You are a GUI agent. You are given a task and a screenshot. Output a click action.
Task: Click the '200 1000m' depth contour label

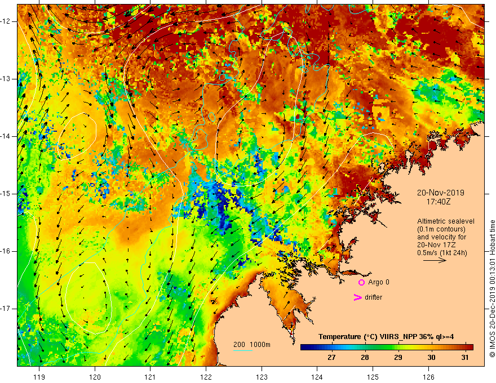252,345
